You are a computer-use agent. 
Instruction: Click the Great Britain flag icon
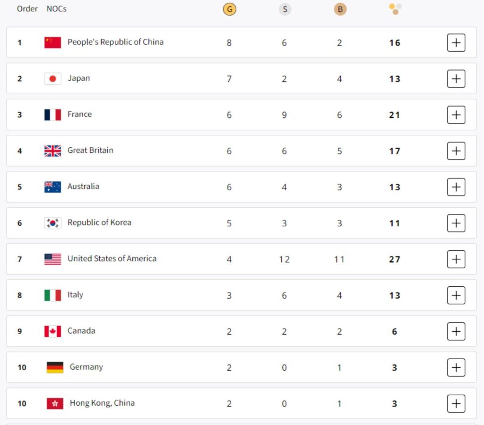52,151
